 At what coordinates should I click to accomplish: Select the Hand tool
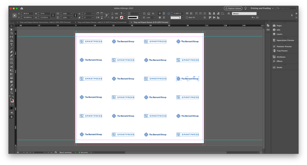pos(12,89)
